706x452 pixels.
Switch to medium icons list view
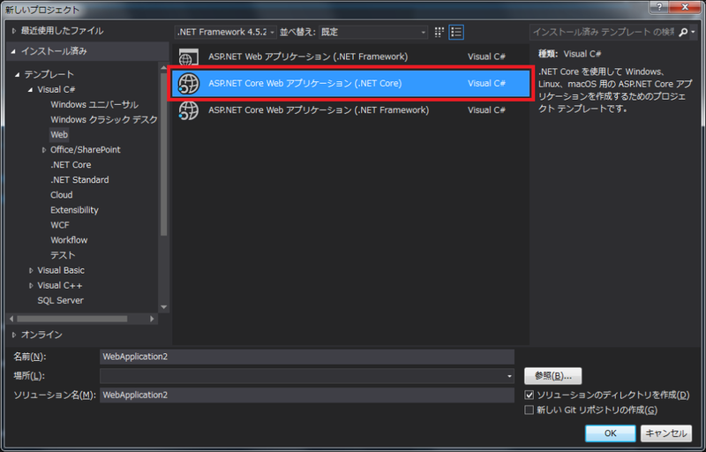click(456, 32)
